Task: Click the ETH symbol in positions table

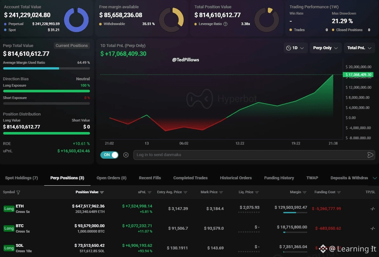Action: point(20,206)
